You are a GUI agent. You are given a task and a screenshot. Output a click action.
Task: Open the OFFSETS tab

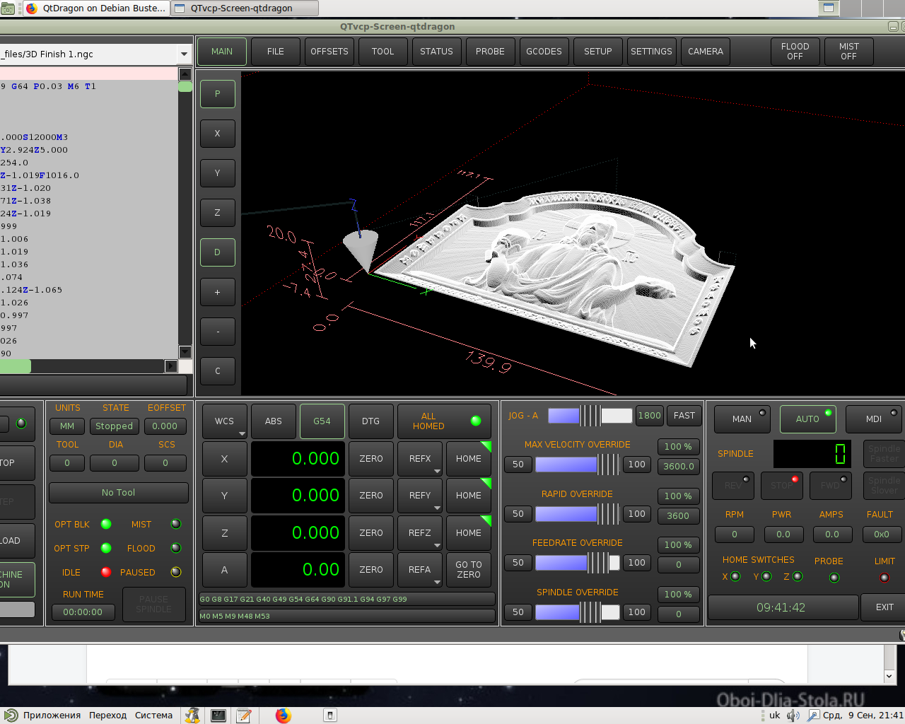pos(329,52)
